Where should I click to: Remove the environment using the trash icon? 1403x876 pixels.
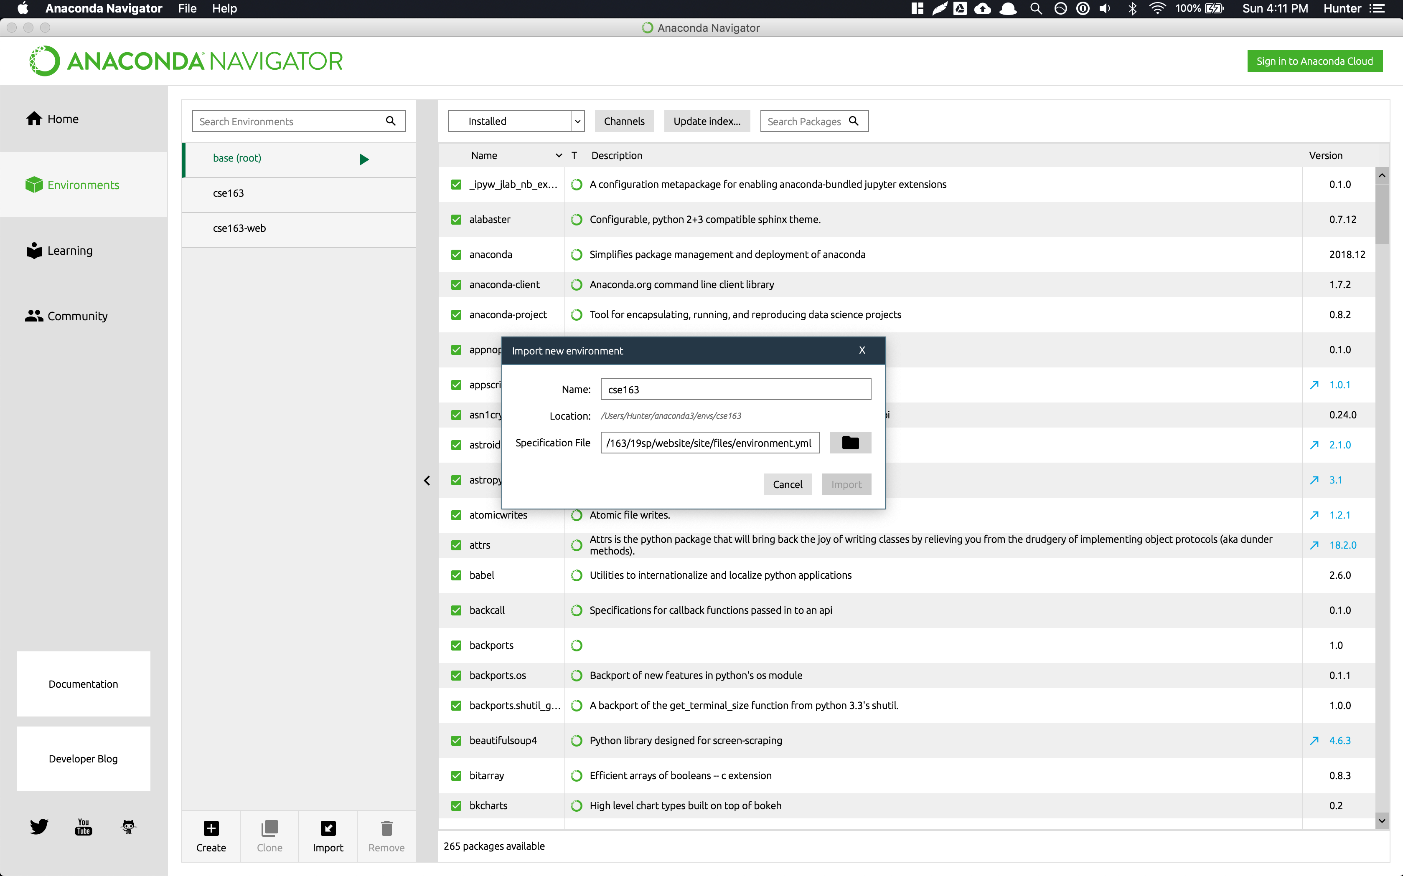[387, 828]
